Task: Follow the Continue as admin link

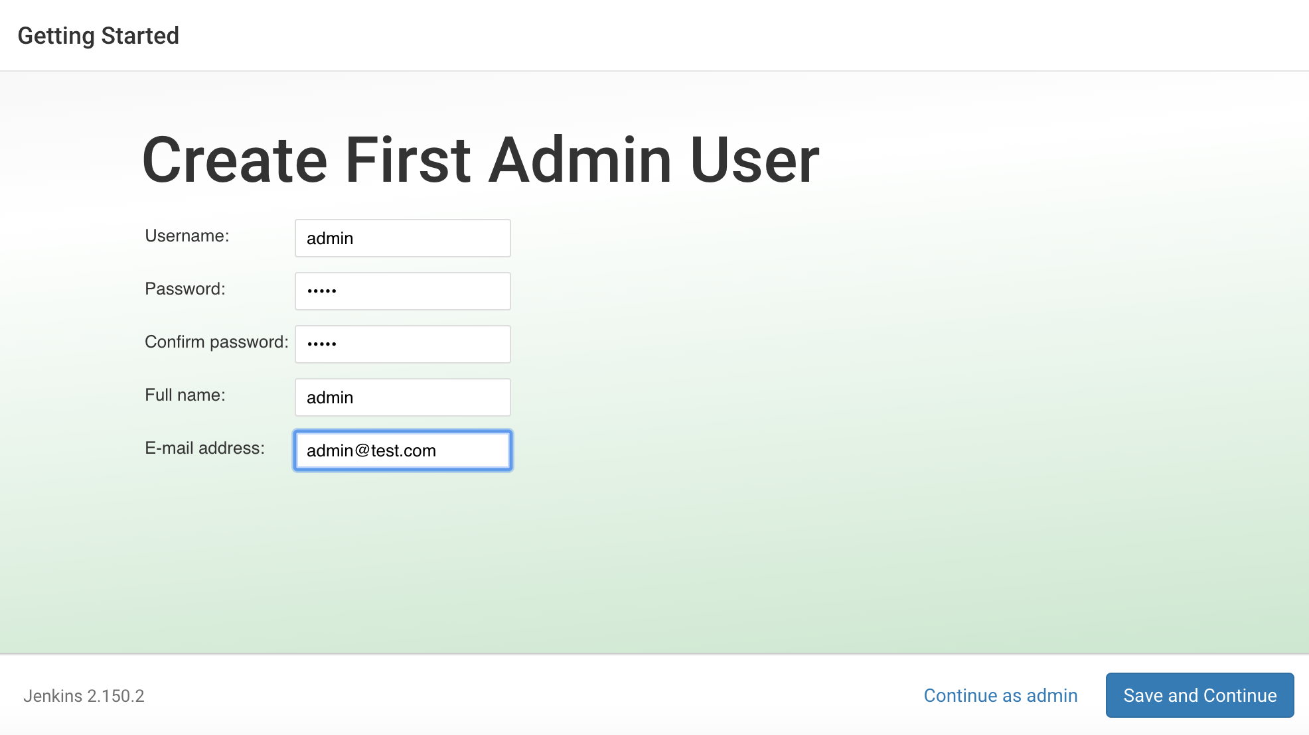Action: click(x=1000, y=695)
